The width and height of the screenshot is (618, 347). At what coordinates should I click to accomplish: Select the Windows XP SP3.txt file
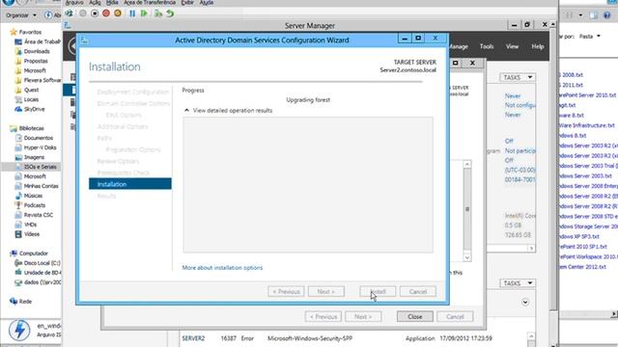tap(579, 236)
